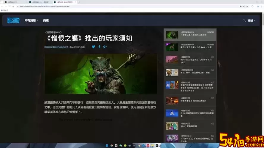Open the 探索賽季第 5 階段現已推出 news item

[190, 101]
